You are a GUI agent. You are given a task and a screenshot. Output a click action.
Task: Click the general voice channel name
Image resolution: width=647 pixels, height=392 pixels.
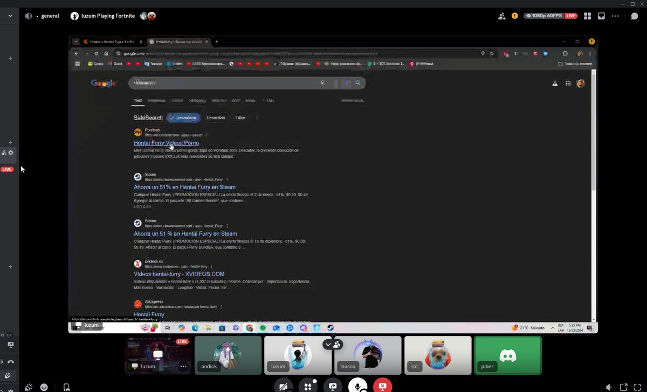50,16
